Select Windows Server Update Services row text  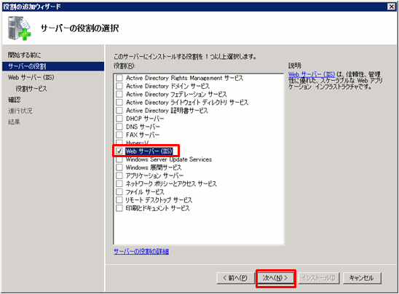click(169, 159)
